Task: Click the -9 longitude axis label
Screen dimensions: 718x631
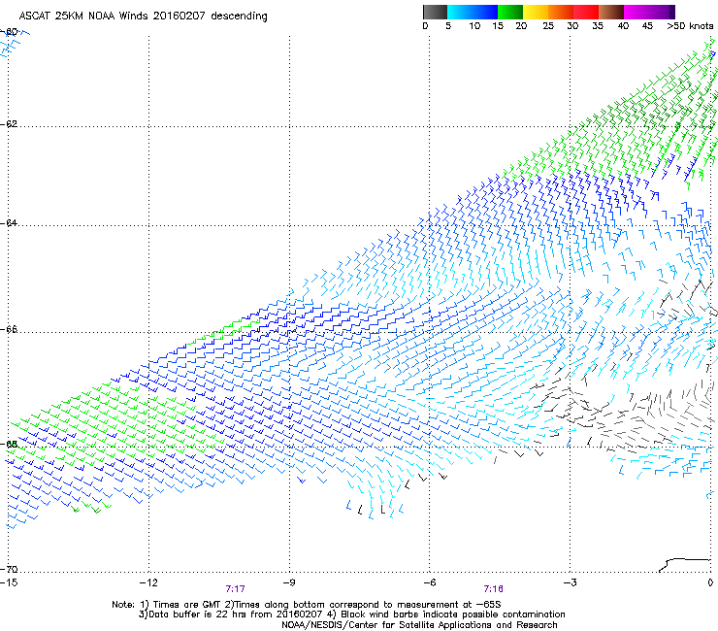Action: pos(288,582)
